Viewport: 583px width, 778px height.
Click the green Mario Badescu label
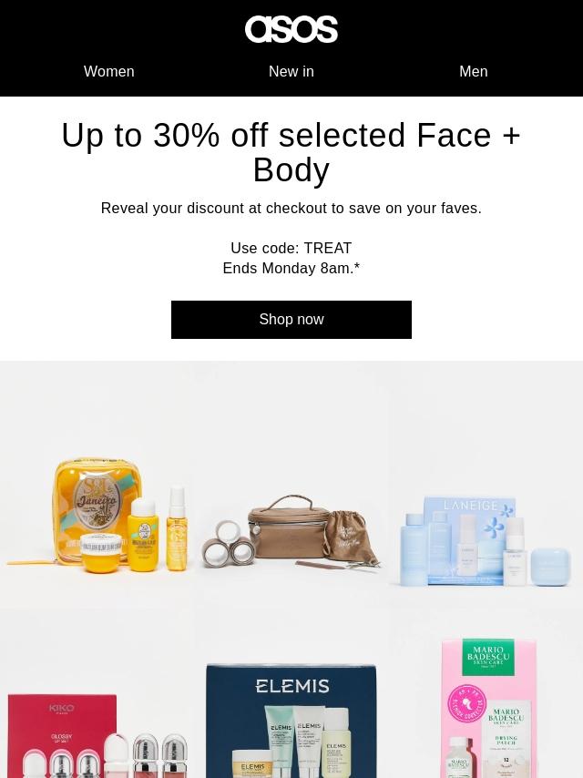coord(488,657)
